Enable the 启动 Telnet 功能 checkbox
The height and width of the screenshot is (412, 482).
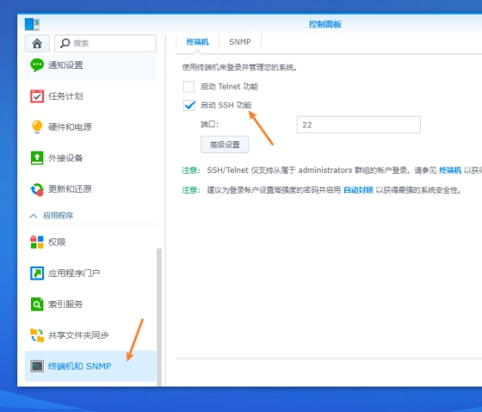tap(188, 87)
